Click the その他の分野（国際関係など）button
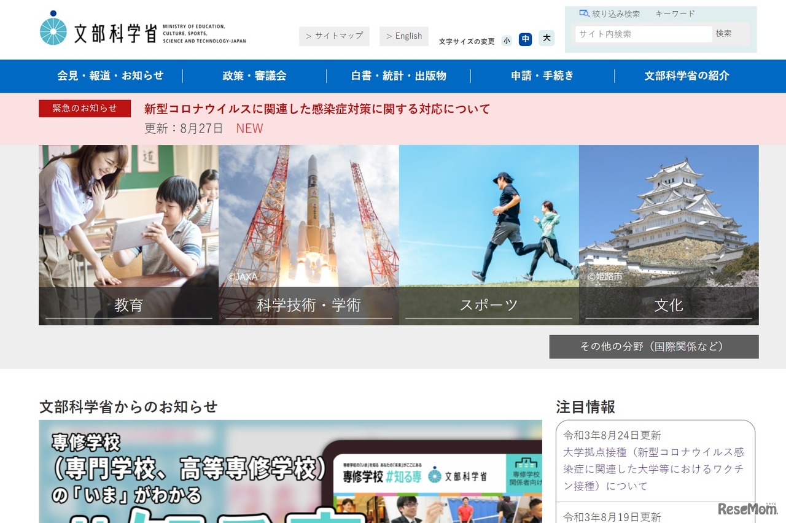786x523 pixels. [x=653, y=346]
